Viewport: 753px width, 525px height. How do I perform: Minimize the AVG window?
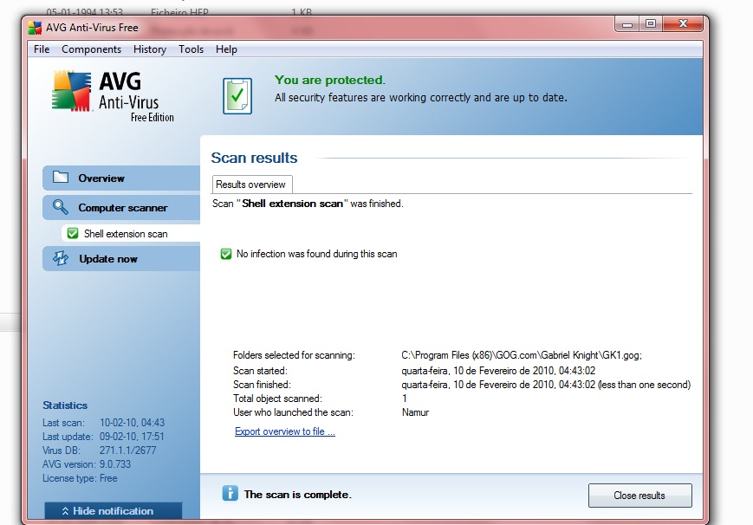tap(626, 24)
